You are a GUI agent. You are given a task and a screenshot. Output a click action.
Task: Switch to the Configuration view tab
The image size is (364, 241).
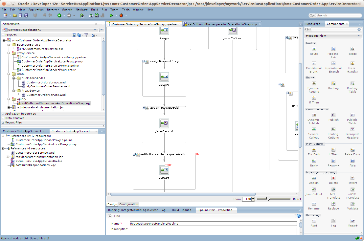tap(128, 204)
